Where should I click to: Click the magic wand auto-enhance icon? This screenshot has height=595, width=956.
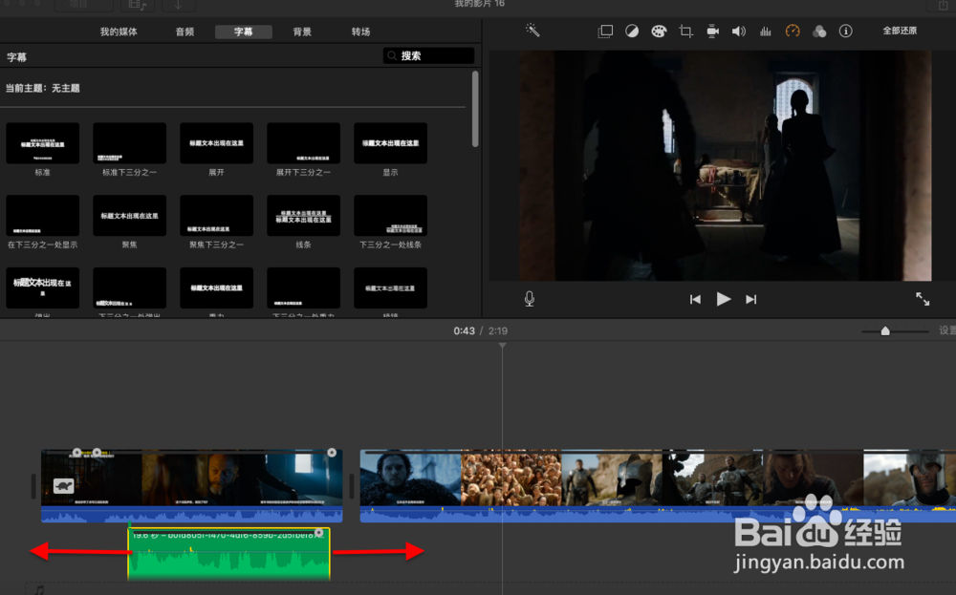(x=532, y=31)
